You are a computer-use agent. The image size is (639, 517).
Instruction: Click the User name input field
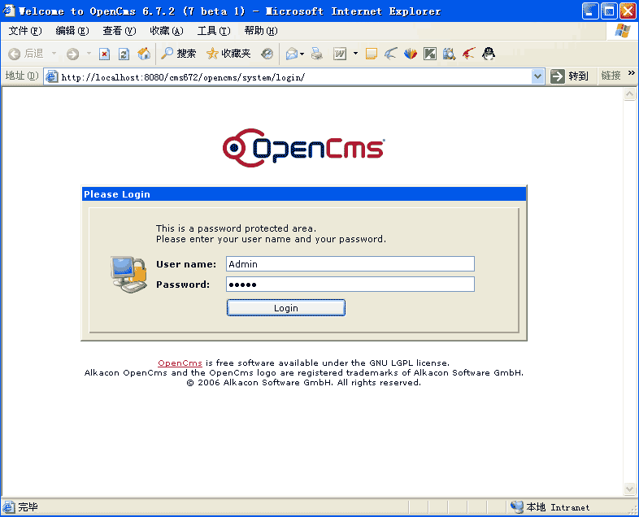click(350, 264)
